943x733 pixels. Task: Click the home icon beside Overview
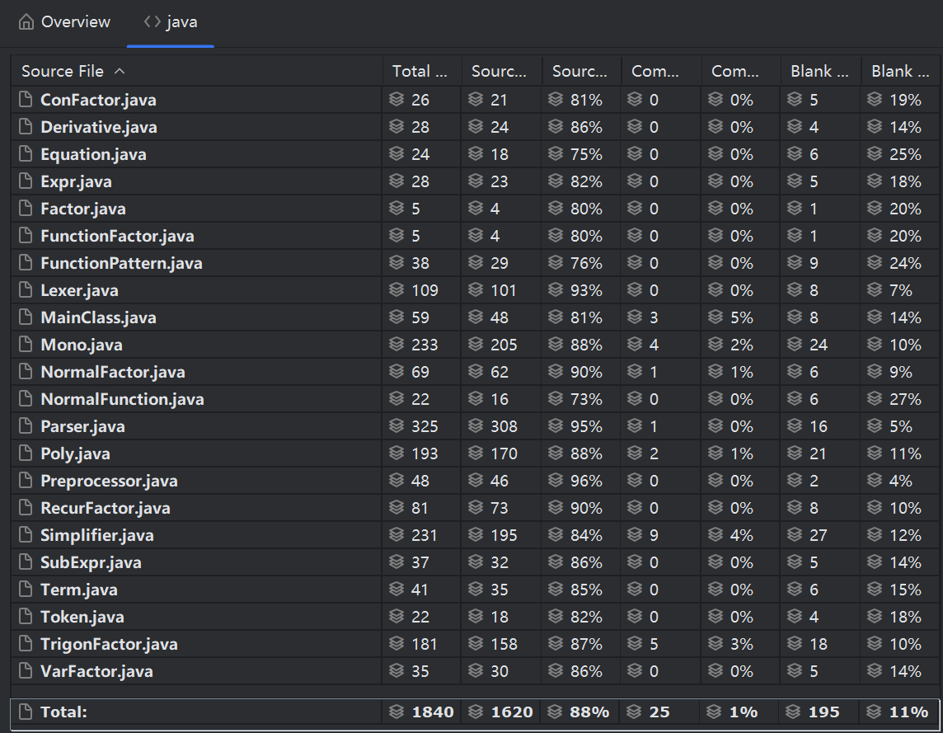[26, 22]
